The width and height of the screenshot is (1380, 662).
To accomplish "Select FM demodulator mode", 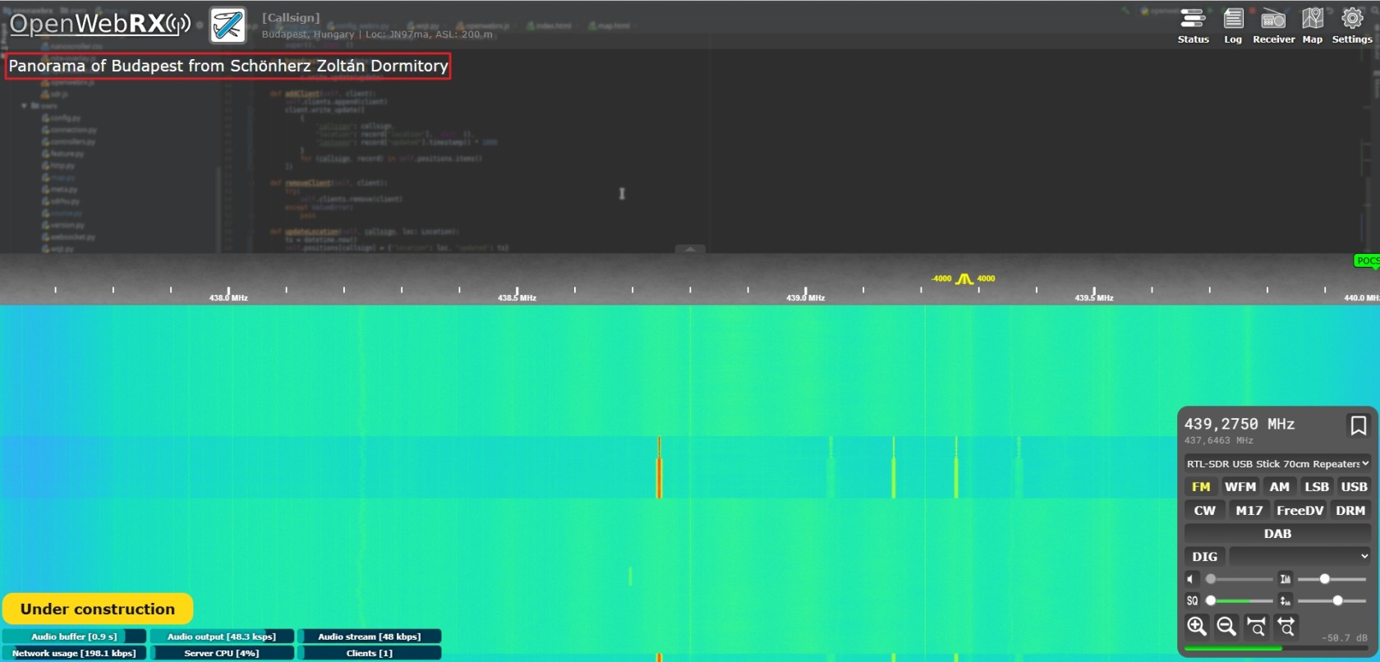I will coord(1201,487).
